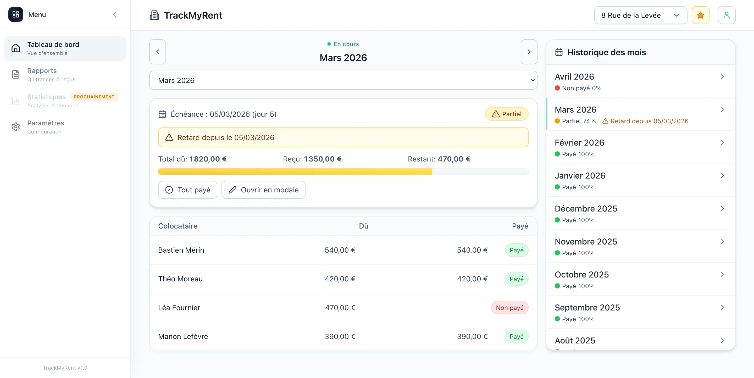Open the user profile icon
Viewport: 754px width, 378px height.
pyautogui.click(x=727, y=15)
